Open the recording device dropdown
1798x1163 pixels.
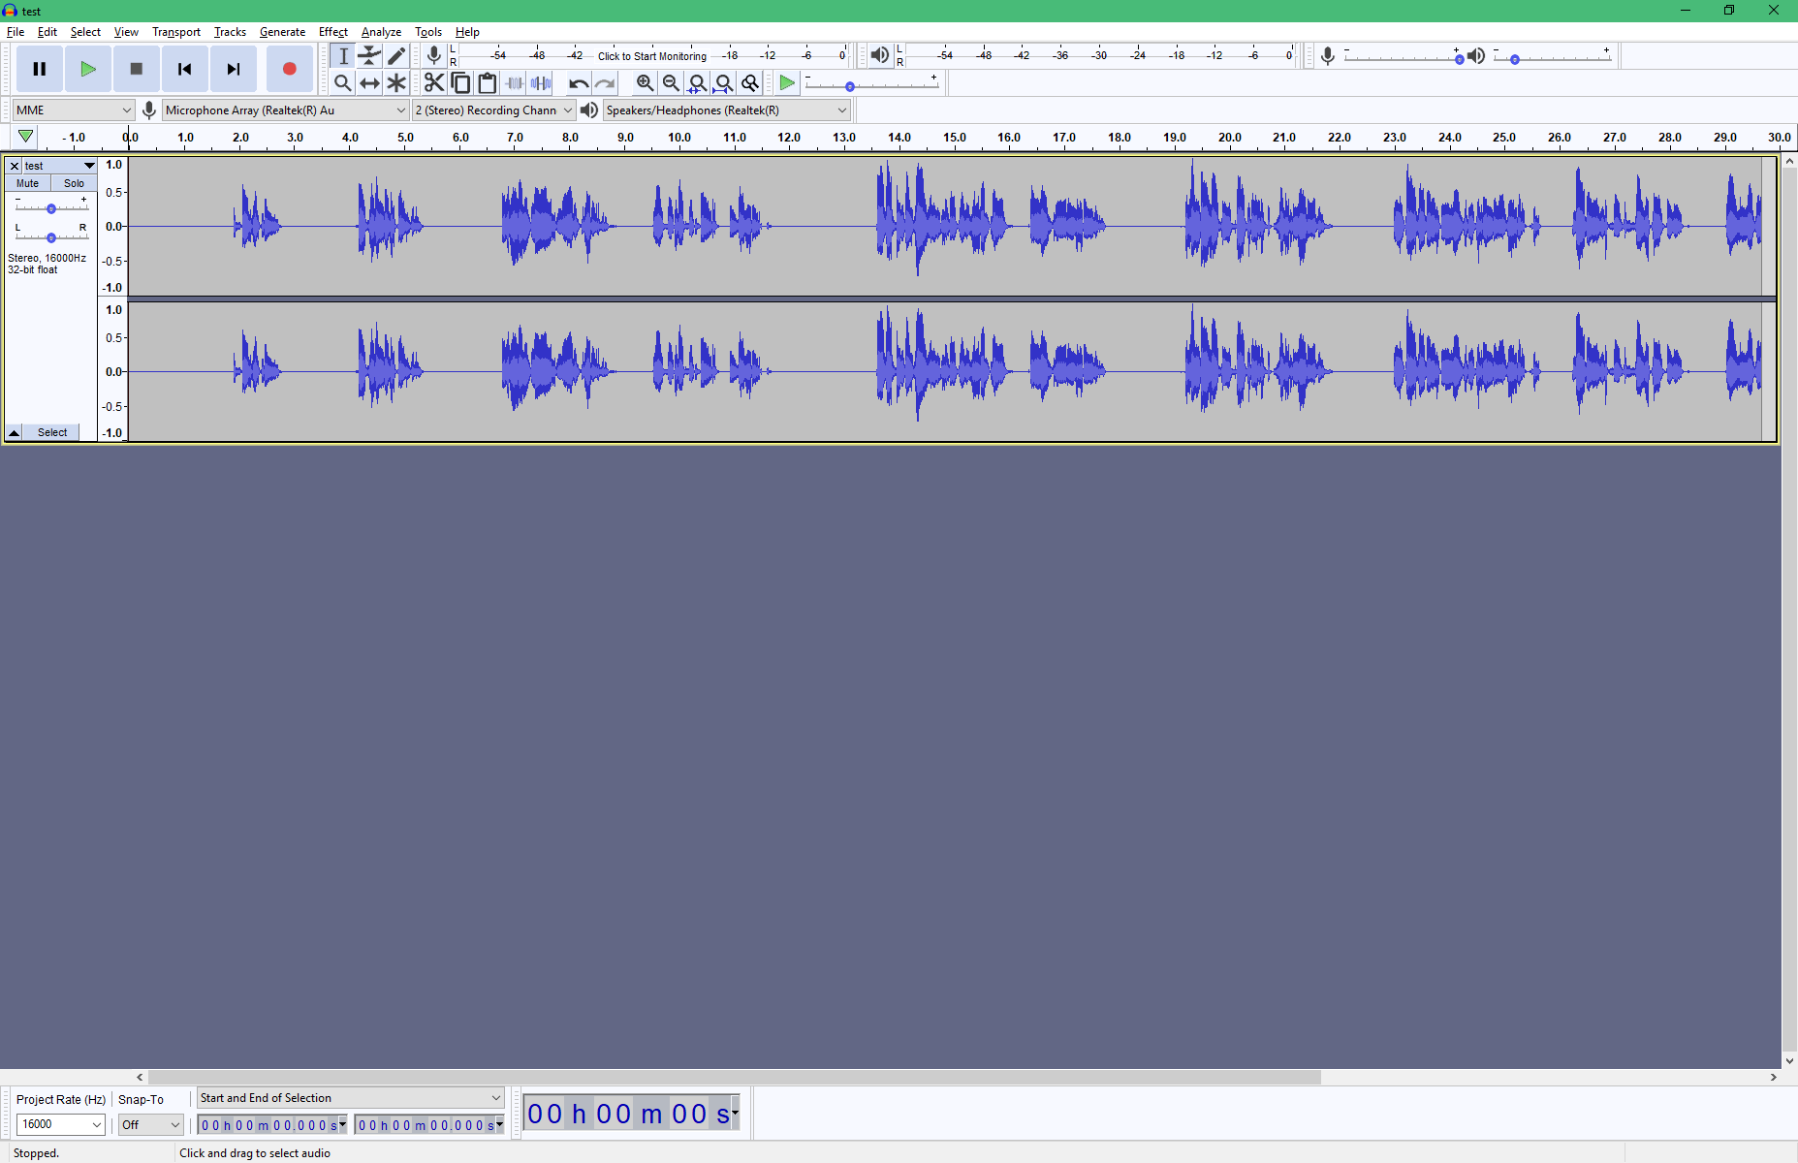tap(284, 110)
